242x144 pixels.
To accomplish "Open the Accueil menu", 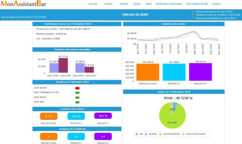I will [x=93, y=4].
